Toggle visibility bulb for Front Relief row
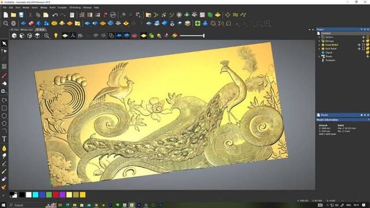Screen dimensions: 370x208 pos(368,45)
